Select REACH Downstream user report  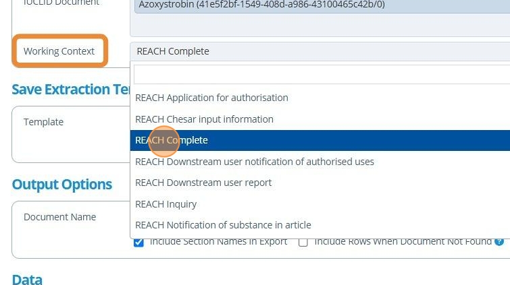point(320,183)
